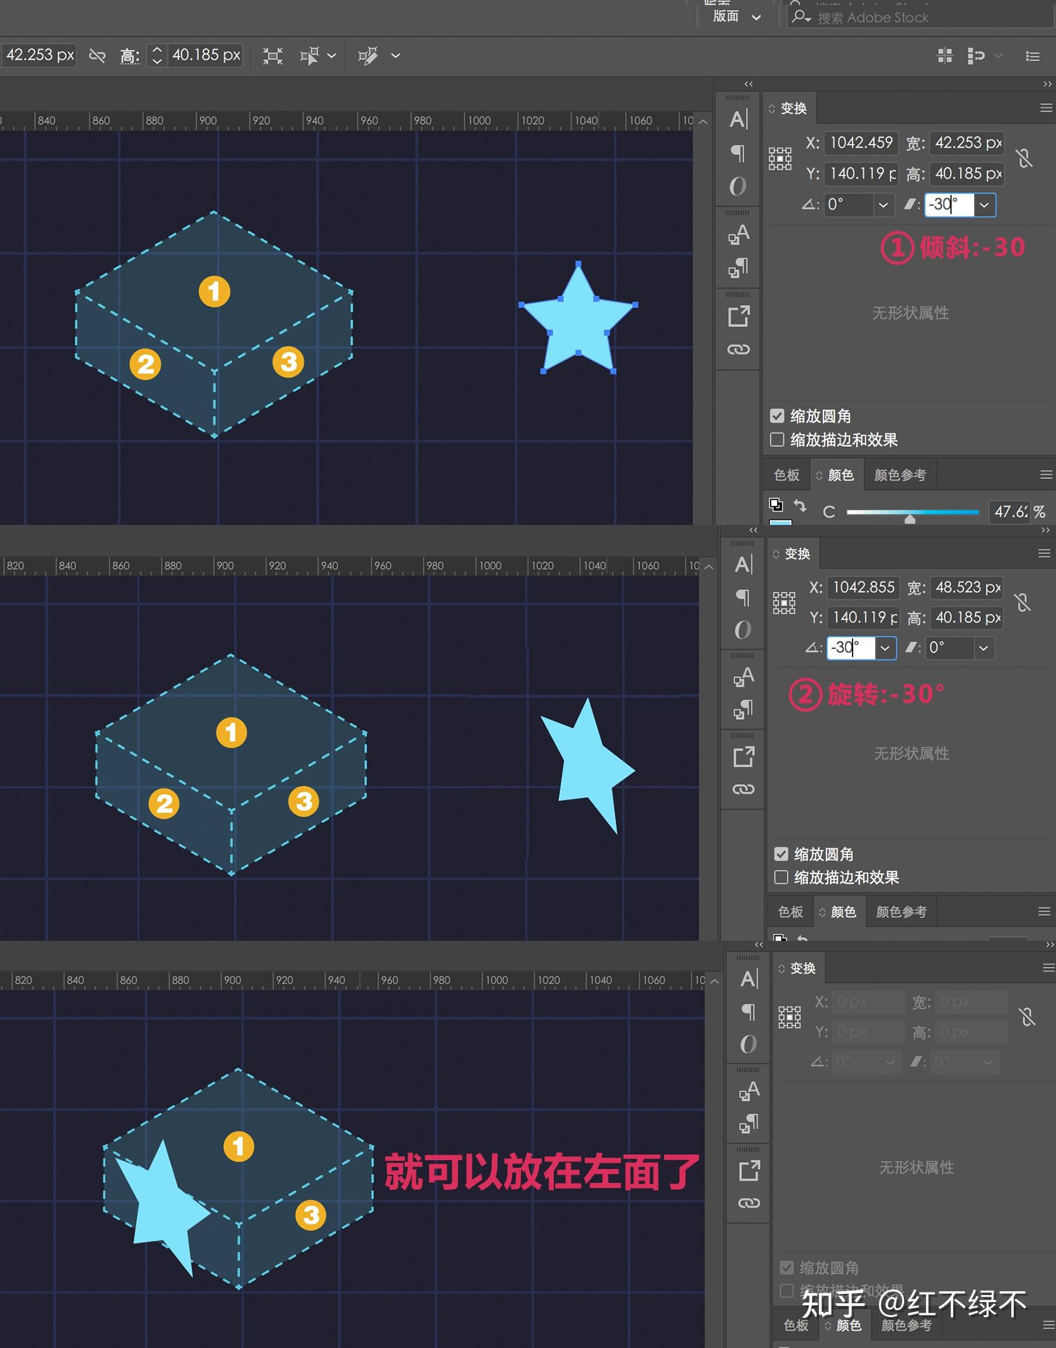Toggle the constrain width and height link
The height and width of the screenshot is (1348, 1056).
click(x=1024, y=158)
